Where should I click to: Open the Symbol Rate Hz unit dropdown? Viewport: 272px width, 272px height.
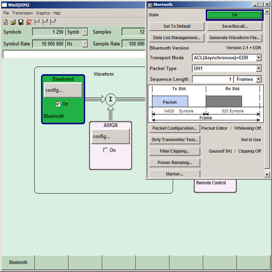coord(85,44)
